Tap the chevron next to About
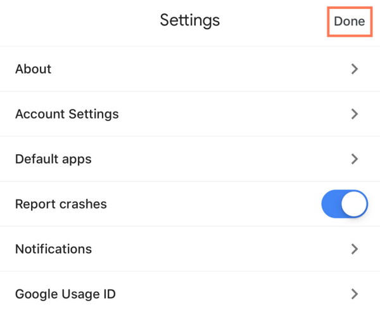 (x=355, y=69)
